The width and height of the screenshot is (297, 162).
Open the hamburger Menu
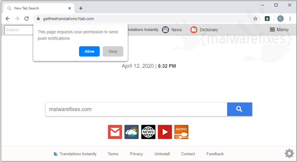[279, 30]
